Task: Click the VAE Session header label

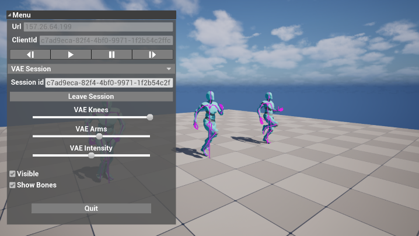Action: point(31,69)
